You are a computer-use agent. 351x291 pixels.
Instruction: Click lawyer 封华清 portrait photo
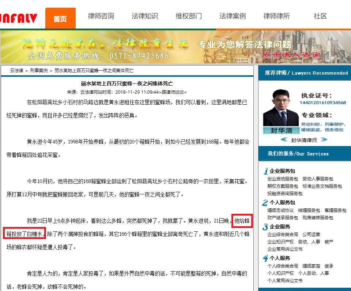(x=281, y=108)
